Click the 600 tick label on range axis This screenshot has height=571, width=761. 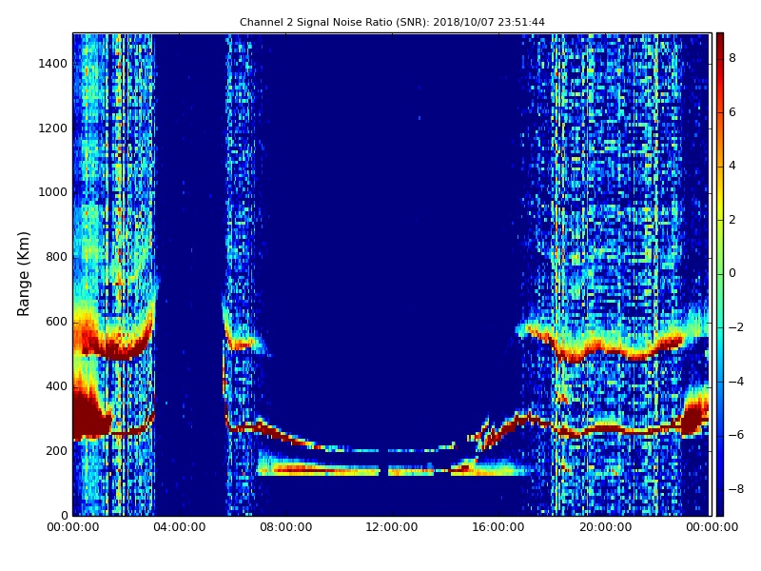point(56,322)
